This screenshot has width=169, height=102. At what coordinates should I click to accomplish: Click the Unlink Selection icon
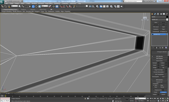tap(6, 6)
